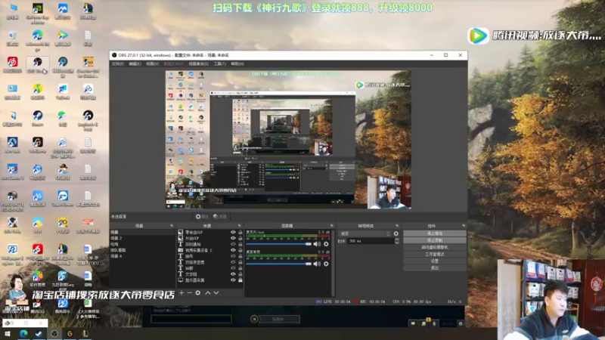The width and height of the screenshot is (605, 340).
Task: Toggle eye of topmost GIF image source
Action: (x=233, y=232)
